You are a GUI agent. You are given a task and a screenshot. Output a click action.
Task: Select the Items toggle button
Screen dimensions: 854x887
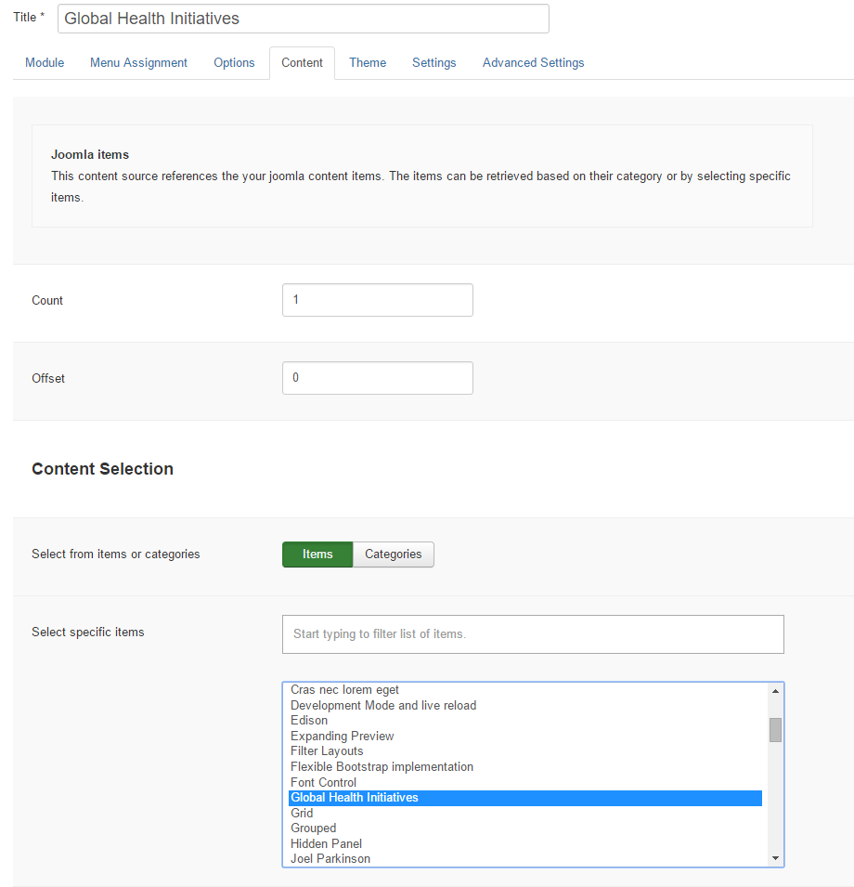[317, 554]
